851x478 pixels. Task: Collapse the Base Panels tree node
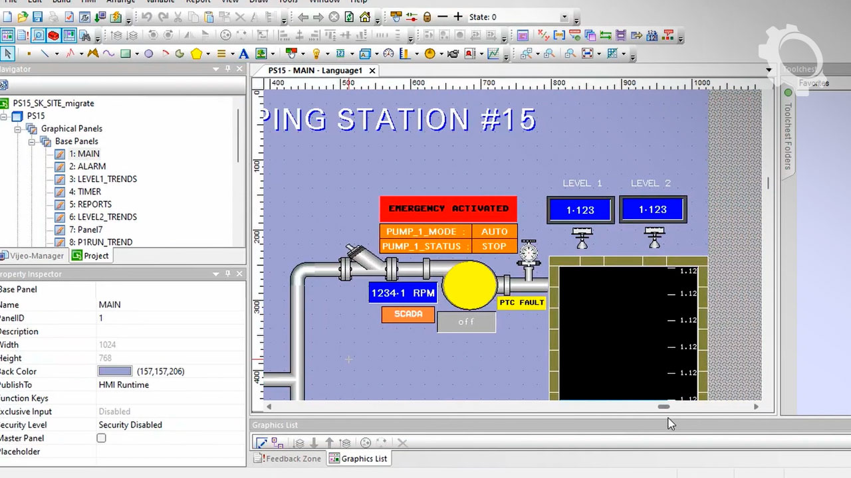pos(31,141)
